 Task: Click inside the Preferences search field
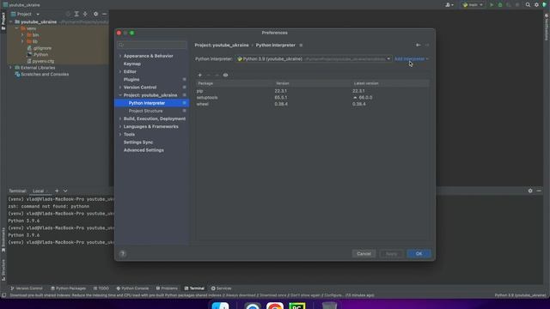(x=152, y=45)
